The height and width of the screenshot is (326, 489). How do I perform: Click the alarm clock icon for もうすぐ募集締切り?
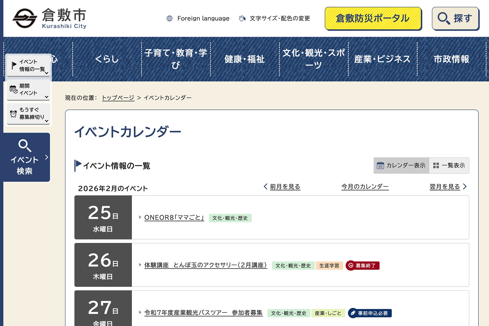point(13,114)
